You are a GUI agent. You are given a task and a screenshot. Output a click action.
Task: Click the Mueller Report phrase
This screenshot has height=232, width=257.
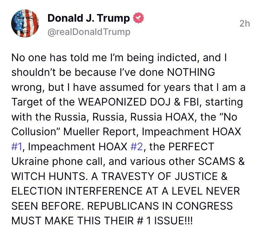pyautogui.click(x=99, y=131)
